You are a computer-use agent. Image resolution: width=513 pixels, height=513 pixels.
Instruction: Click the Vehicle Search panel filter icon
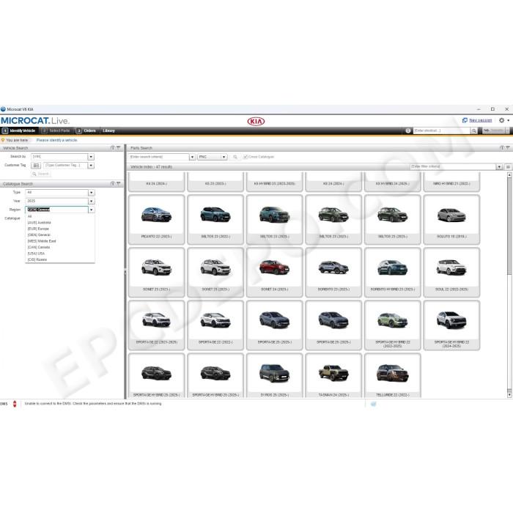tap(119, 148)
